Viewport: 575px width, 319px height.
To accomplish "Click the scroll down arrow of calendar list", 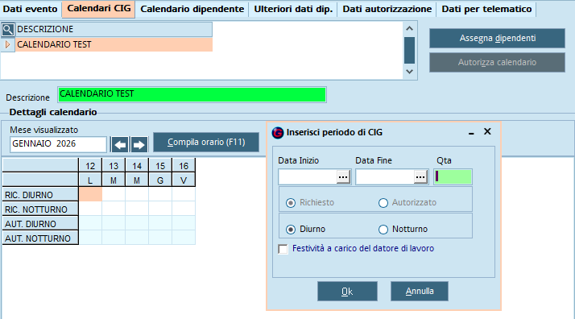I will (x=410, y=72).
